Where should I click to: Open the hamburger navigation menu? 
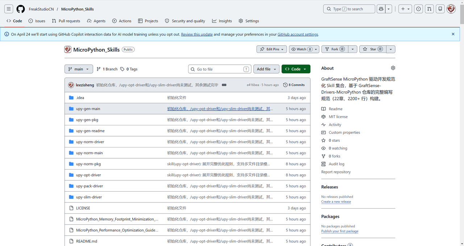[9, 9]
